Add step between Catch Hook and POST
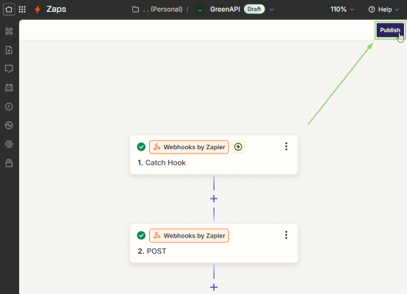Viewport: 407px width, 294px height. click(214, 198)
